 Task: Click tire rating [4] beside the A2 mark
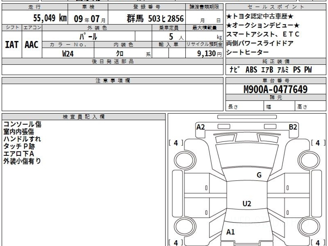pyautogui.click(x=176, y=143)
